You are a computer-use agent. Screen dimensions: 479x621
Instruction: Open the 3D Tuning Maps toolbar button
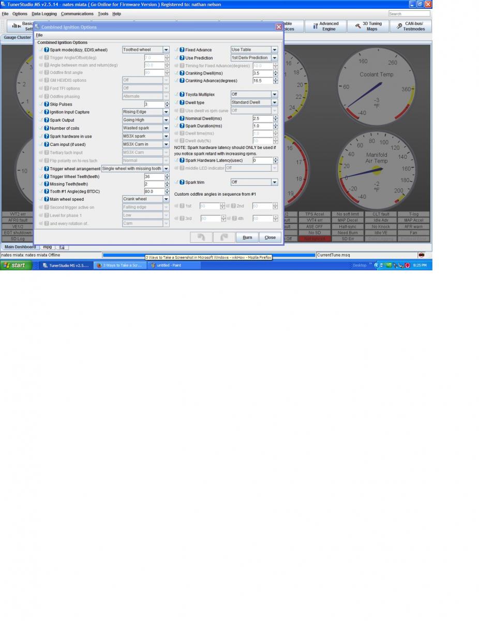(x=368, y=26)
